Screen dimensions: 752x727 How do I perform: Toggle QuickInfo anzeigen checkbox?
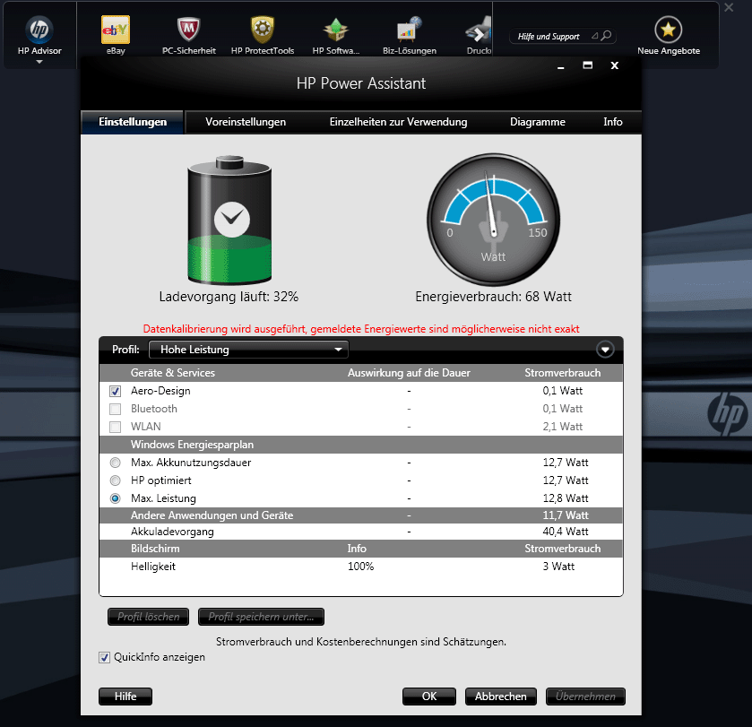tap(104, 657)
